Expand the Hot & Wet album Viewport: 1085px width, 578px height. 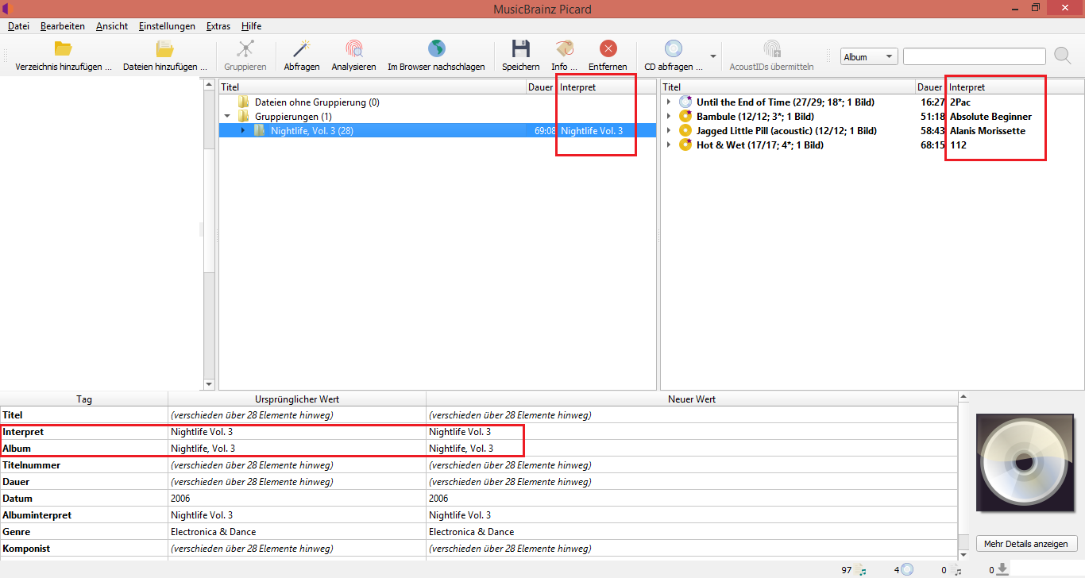click(x=669, y=145)
